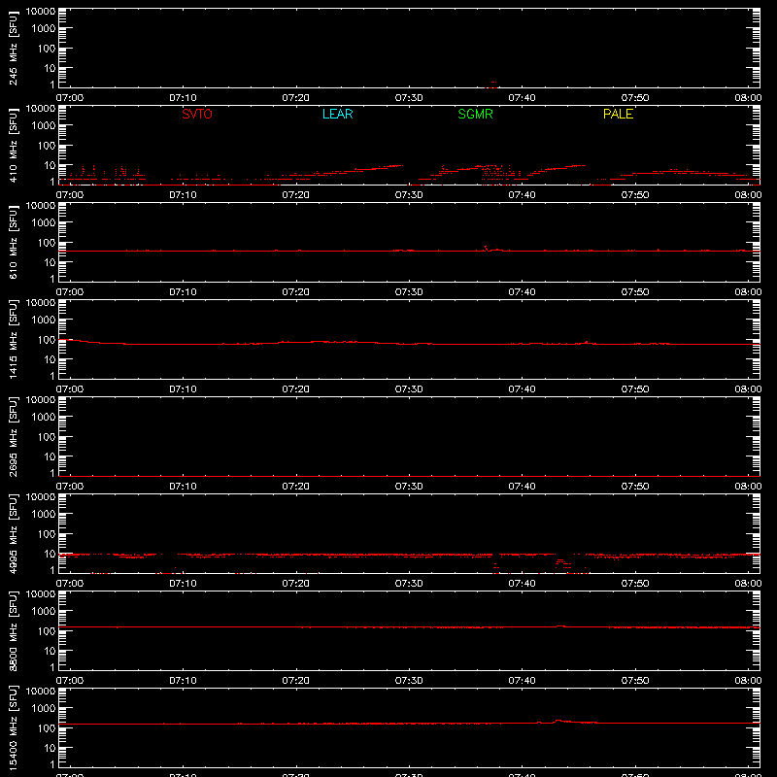
Task: Click the red SVTO station label
Action: point(197,114)
